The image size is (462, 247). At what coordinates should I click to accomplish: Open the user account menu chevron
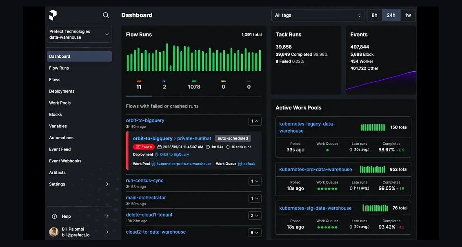click(x=107, y=232)
